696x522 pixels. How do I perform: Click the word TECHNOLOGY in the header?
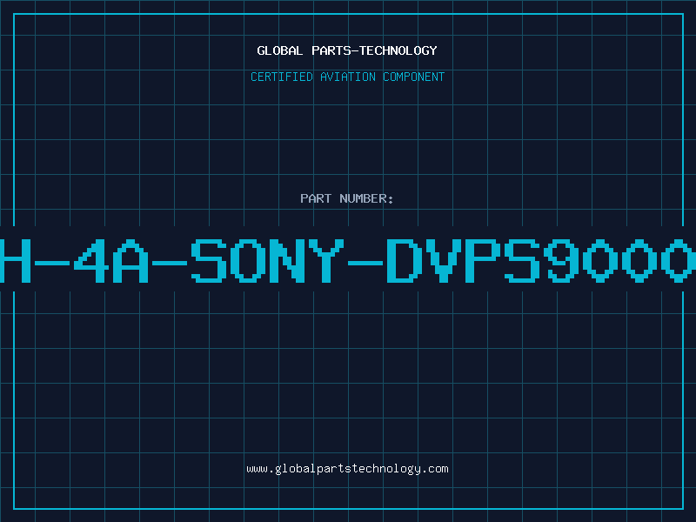[x=398, y=50]
